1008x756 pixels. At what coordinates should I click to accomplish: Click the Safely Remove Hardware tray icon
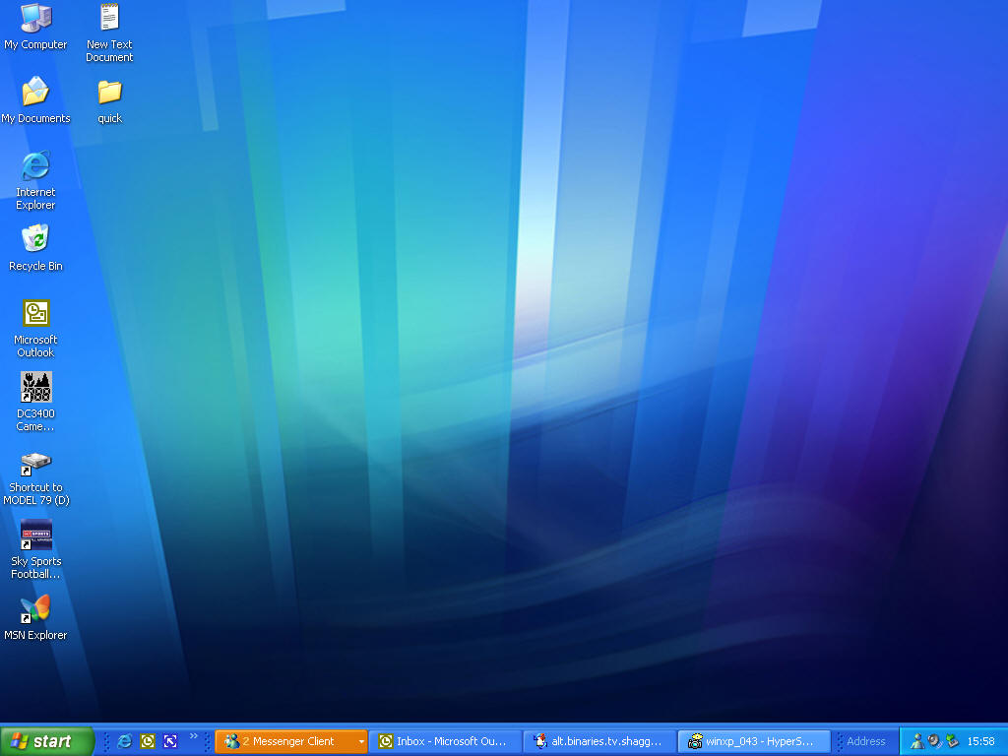(x=951, y=741)
